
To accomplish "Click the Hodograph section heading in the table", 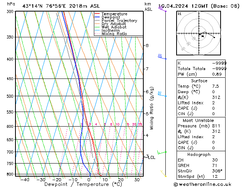I will 199,155.
